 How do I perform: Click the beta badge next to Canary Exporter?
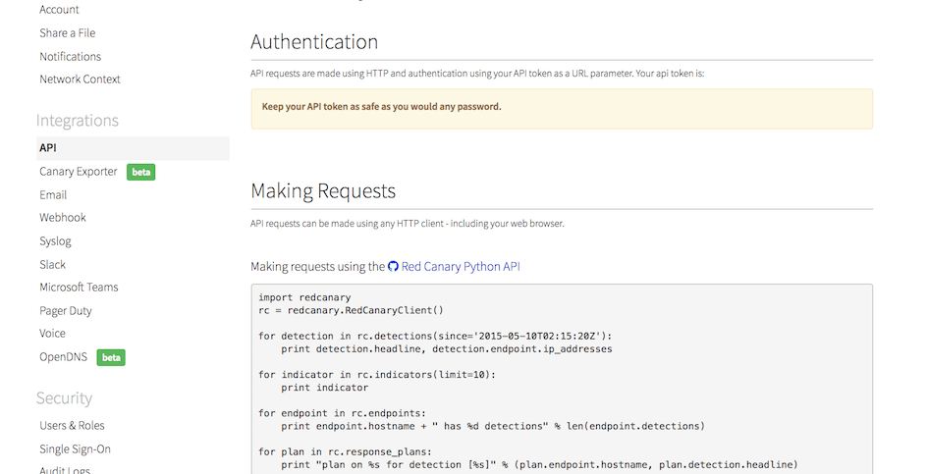click(x=141, y=172)
